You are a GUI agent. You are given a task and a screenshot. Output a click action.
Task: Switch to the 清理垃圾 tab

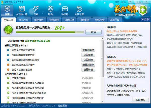coord(69,20)
